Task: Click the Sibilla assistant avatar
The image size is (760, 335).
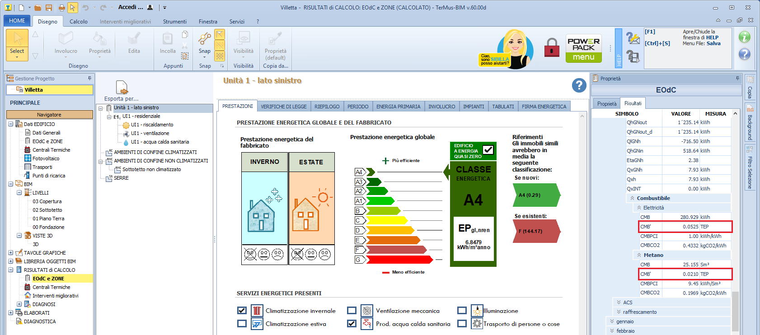Action: (516, 48)
